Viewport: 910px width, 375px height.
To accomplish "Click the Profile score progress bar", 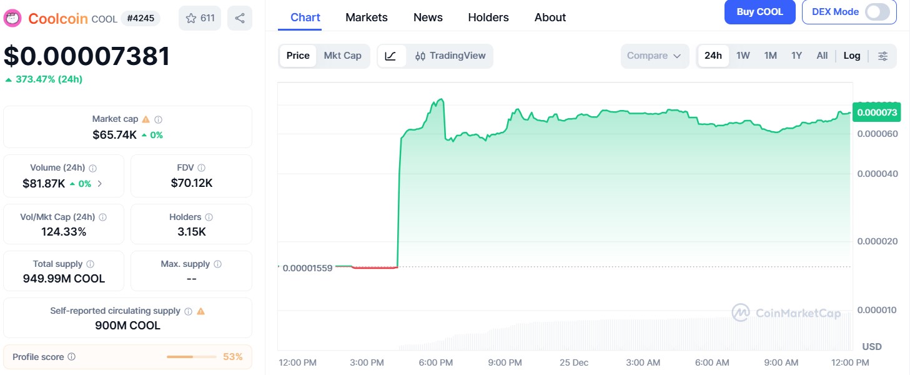I will point(191,356).
